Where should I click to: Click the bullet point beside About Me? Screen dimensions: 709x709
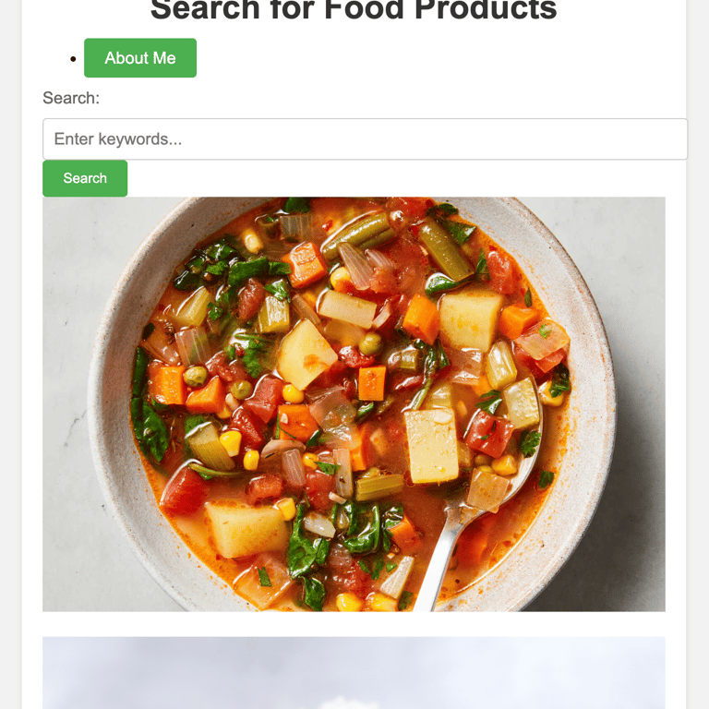(x=73, y=59)
